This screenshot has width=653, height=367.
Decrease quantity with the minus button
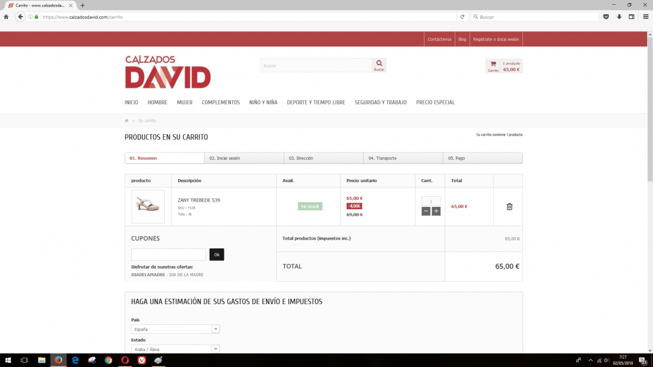(426, 212)
